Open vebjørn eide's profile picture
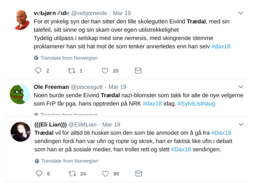 pos(22,20)
